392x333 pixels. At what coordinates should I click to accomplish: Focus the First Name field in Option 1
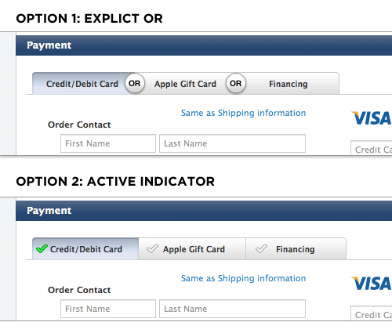pos(108,143)
